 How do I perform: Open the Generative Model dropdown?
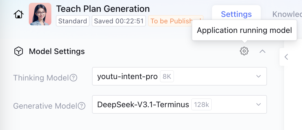[179, 104]
